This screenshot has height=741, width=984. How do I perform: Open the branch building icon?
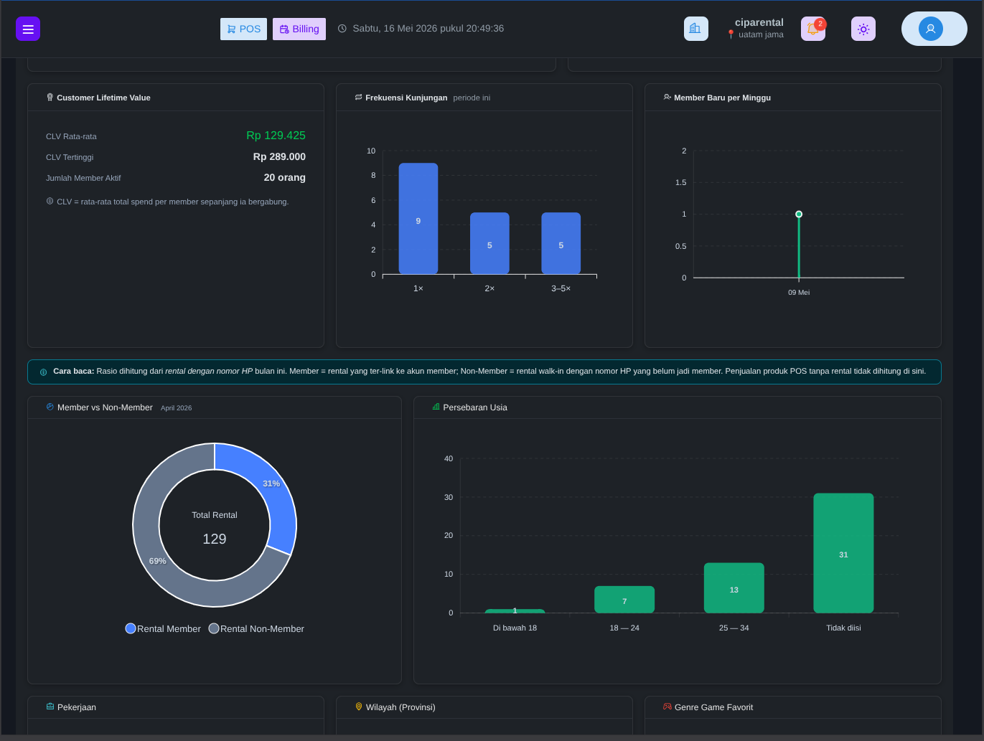(x=695, y=29)
